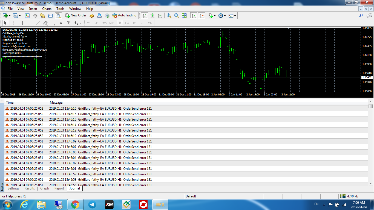The width and height of the screenshot is (374, 210).
Task: Open the Charts menu
Action: coord(47,9)
